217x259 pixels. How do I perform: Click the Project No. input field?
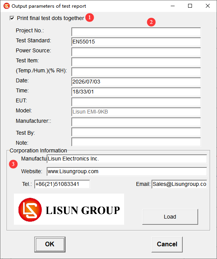point(136,32)
